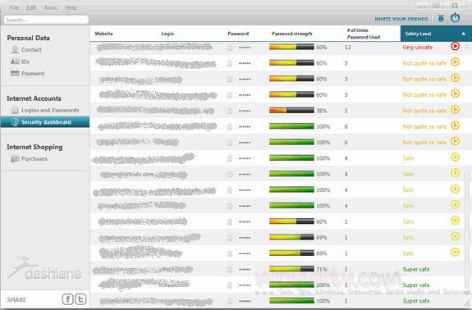The height and width of the screenshot is (310, 472).
Task: Sort by # of times Password Used
Action: click(x=364, y=34)
